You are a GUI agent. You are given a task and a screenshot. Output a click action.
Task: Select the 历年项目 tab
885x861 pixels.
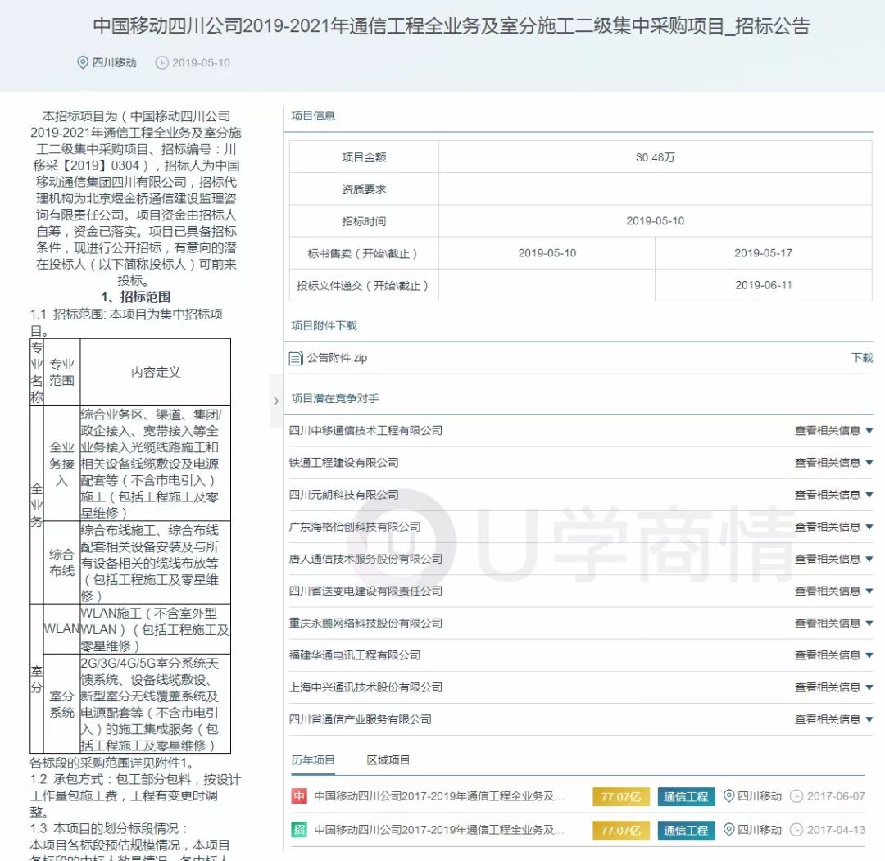pyautogui.click(x=313, y=760)
